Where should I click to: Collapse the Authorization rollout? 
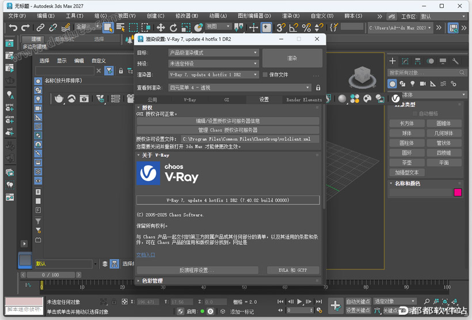139,107
